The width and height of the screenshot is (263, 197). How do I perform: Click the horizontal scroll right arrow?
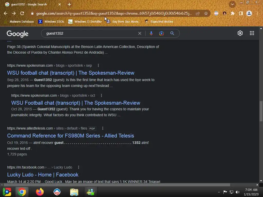click(x=257, y=185)
